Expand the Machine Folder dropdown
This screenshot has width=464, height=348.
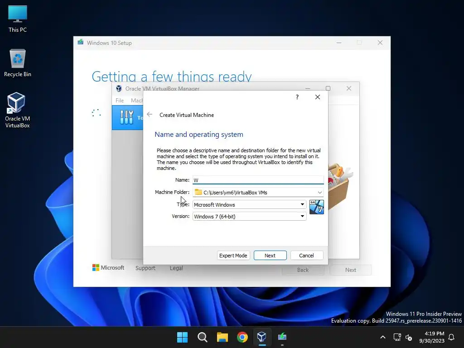pyautogui.click(x=319, y=192)
